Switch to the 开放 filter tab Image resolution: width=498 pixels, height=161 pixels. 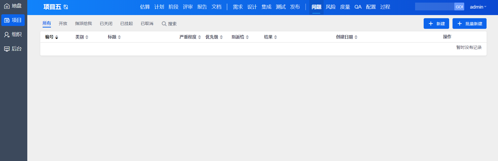point(63,24)
